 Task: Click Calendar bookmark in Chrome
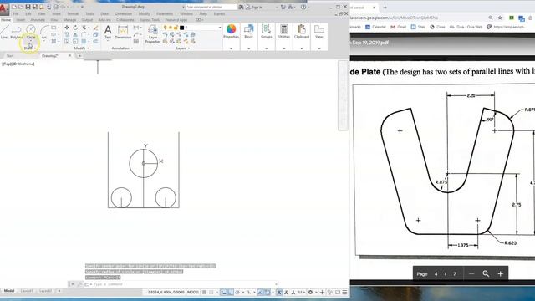[375, 27]
